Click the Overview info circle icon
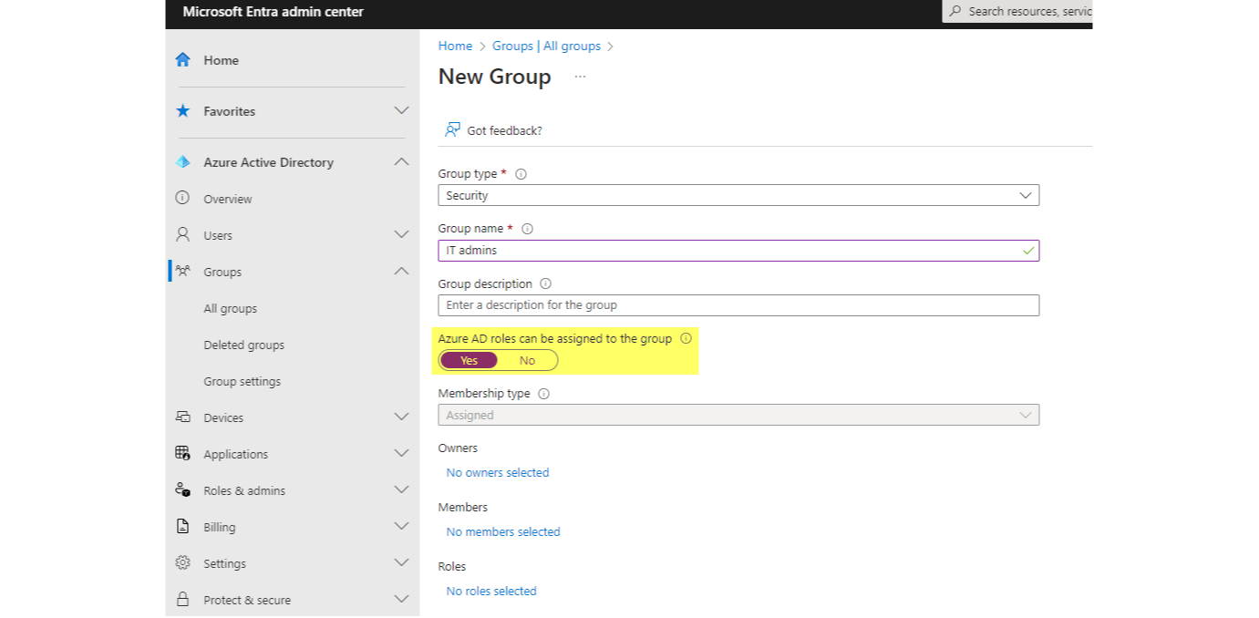The image size is (1259, 618). click(182, 199)
